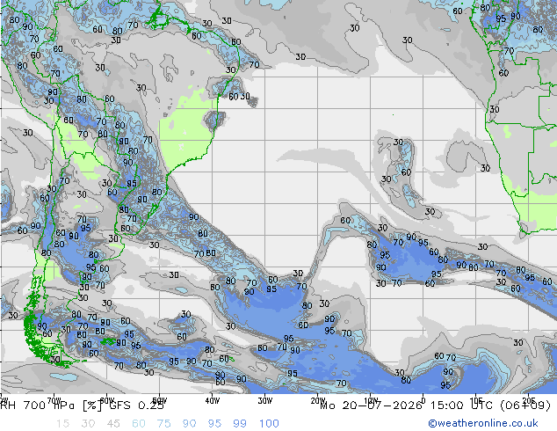Choose the 90 legend color value

[x=189, y=424]
